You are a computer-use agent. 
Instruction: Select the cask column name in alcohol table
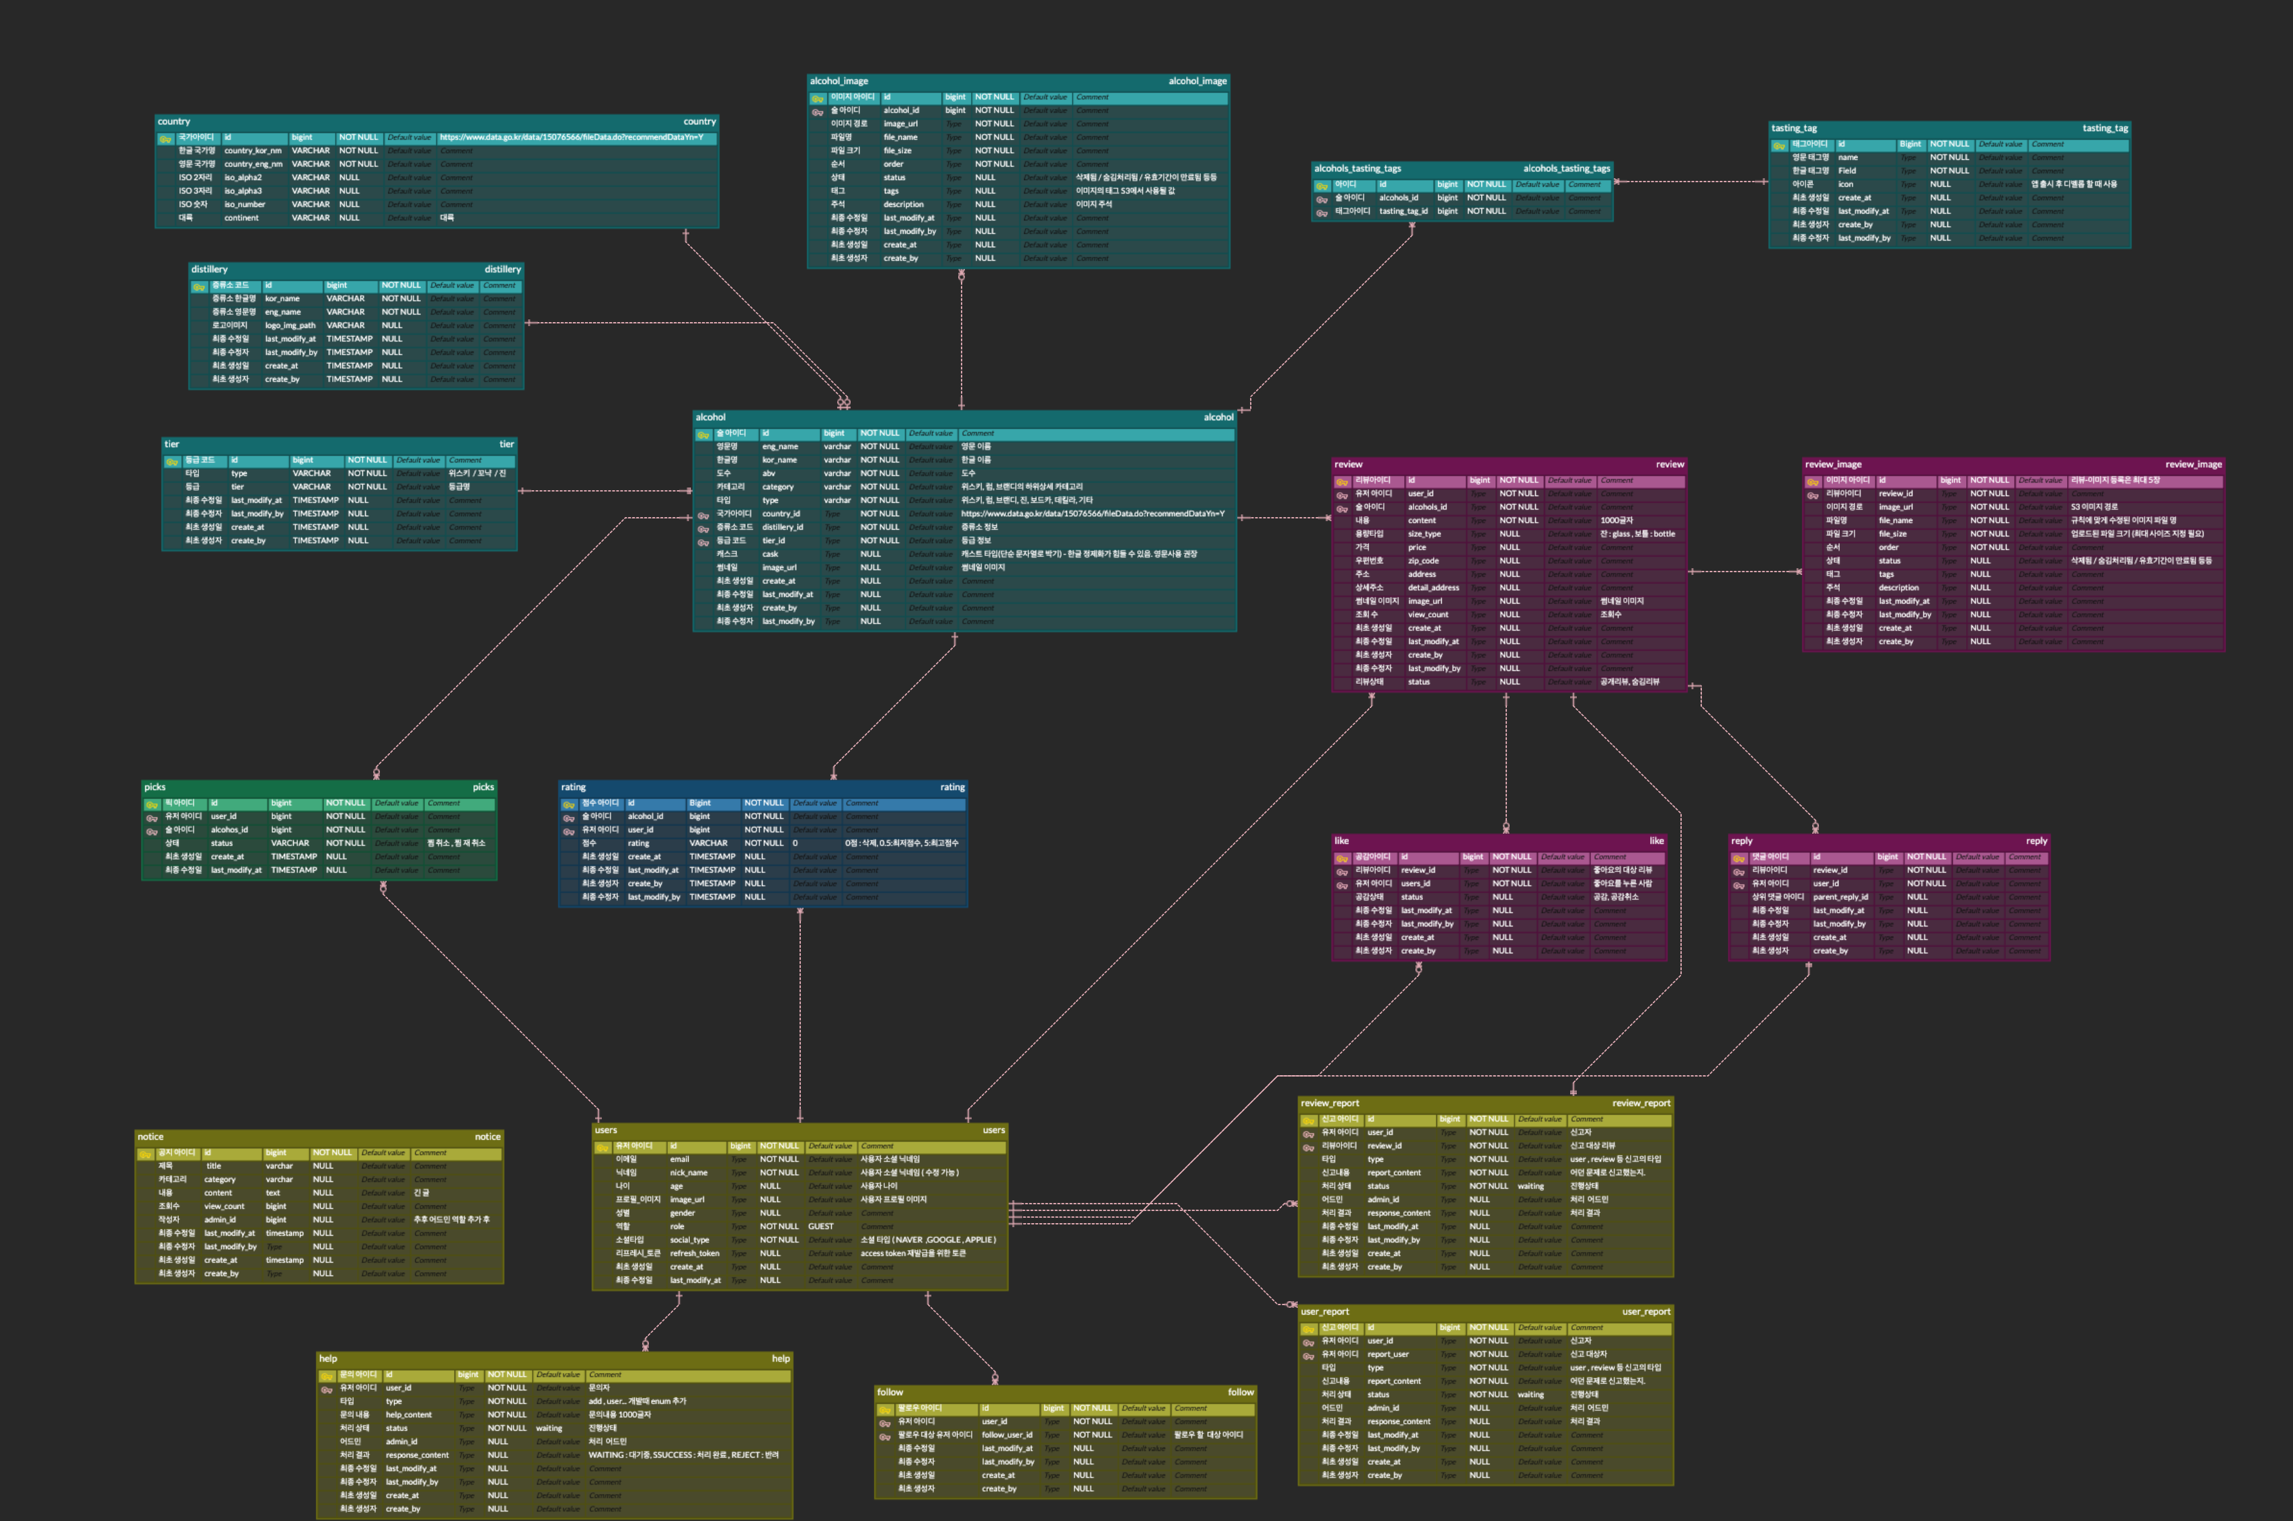770,555
